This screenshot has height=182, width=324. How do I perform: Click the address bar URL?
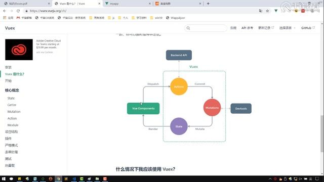pos(48,11)
